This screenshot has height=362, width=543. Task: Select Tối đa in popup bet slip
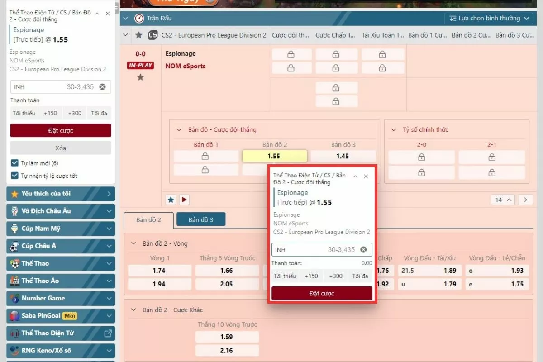click(x=360, y=276)
